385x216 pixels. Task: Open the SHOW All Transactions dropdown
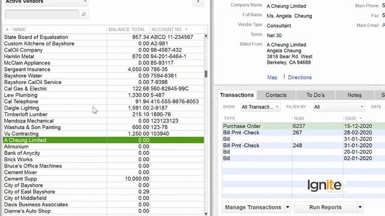coord(260,107)
